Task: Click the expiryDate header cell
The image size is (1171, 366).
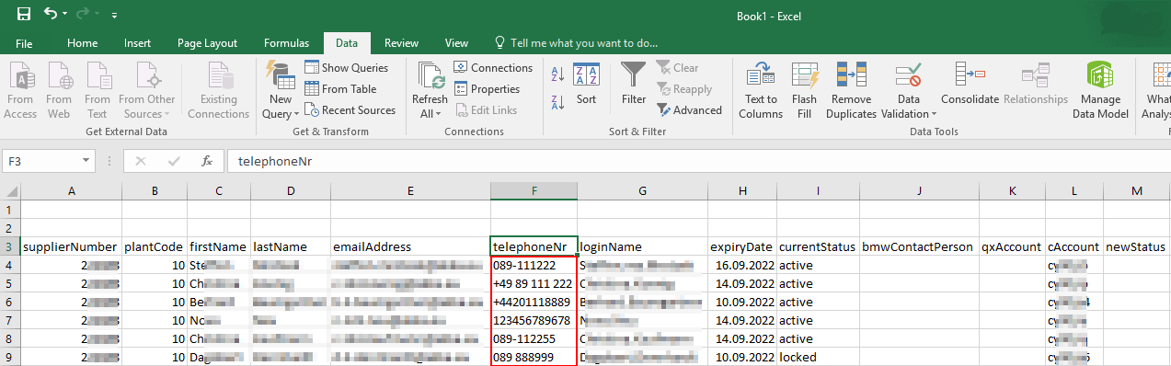Action: 742,246
